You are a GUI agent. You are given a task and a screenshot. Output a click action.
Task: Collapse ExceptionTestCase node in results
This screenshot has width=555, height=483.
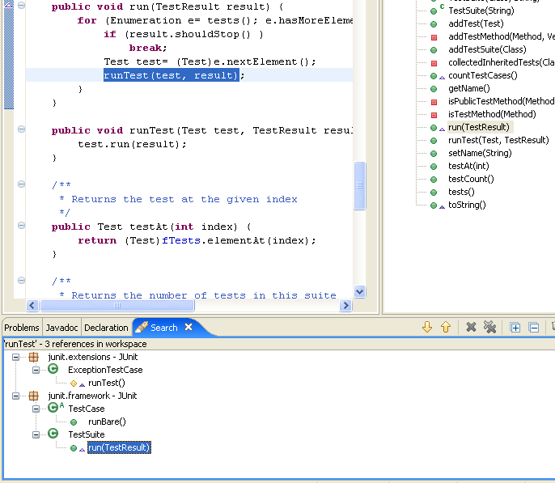click(36, 370)
